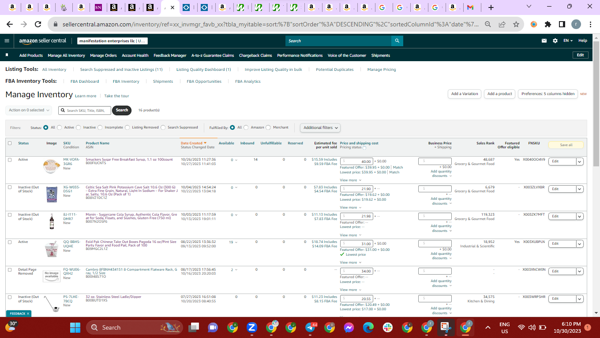The width and height of the screenshot is (600, 338).
Task: Bookmark this page with the star icon
Action: (x=516, y=25)
